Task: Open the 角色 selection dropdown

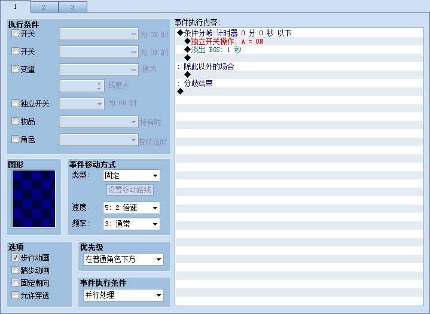Action: pyautogui.click(x=99, y=139)
